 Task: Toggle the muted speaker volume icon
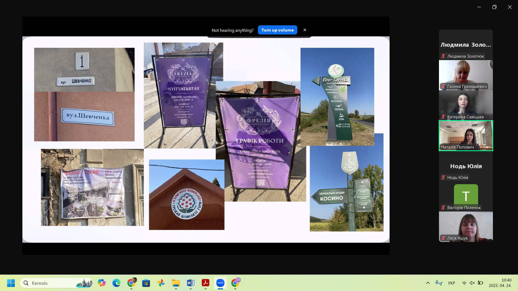coord(472,283)
